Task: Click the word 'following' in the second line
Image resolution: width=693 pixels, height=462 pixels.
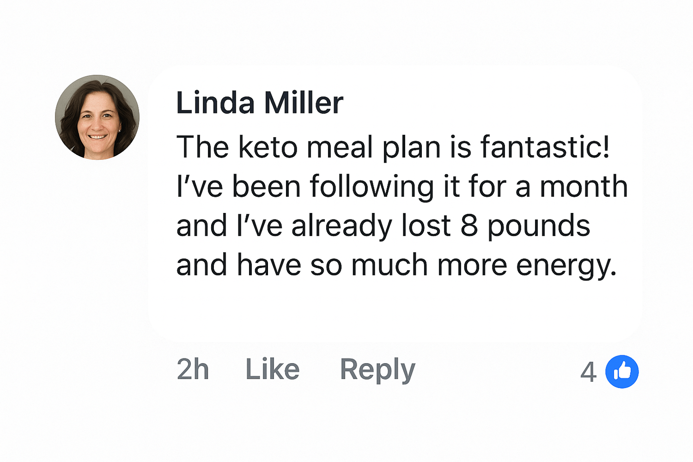Action: pos(372,188)
